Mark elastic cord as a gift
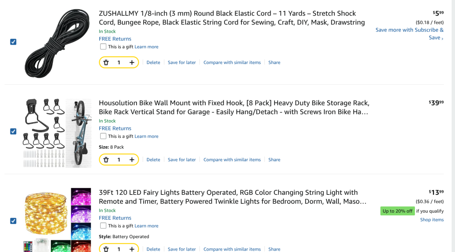The image size is (455, 252). tap(103, 46)
